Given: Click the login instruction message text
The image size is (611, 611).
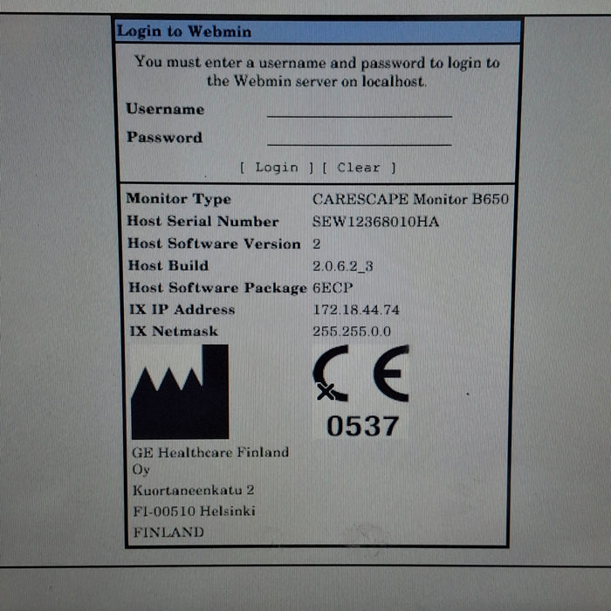Looking at the screenshot, I should coord(317,72).
